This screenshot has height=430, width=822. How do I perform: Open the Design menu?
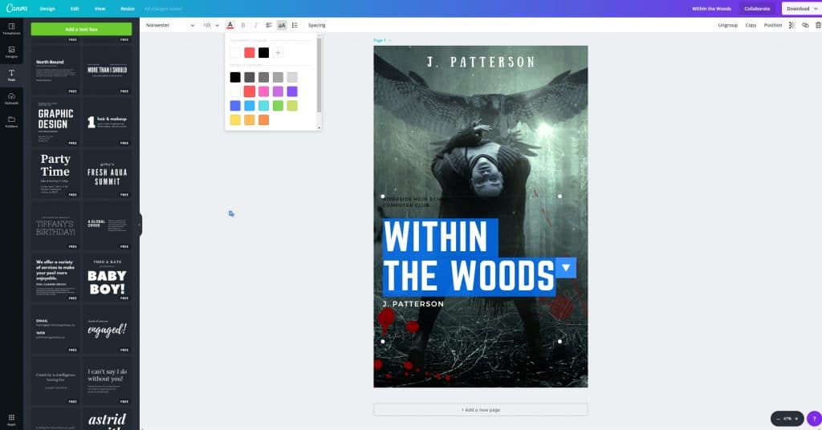click(x=47, y=8)
